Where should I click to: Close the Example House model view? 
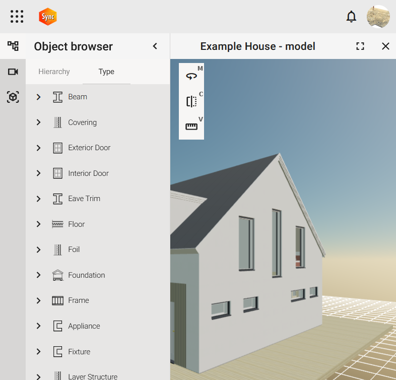[385, 46]
